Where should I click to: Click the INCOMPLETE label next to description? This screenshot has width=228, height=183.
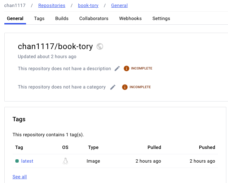point(142,68)
